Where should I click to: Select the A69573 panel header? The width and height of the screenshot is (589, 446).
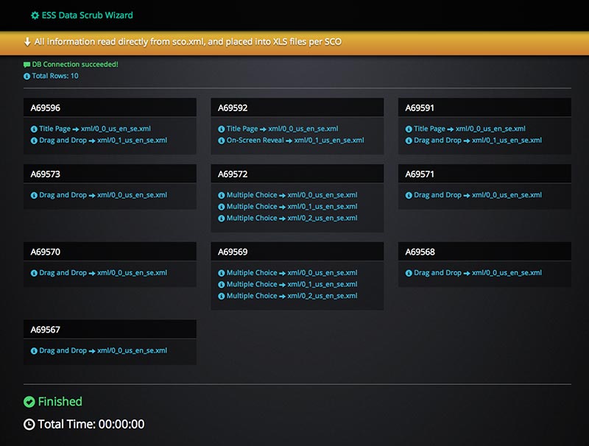pyautogui.click(x=110, y=174)
